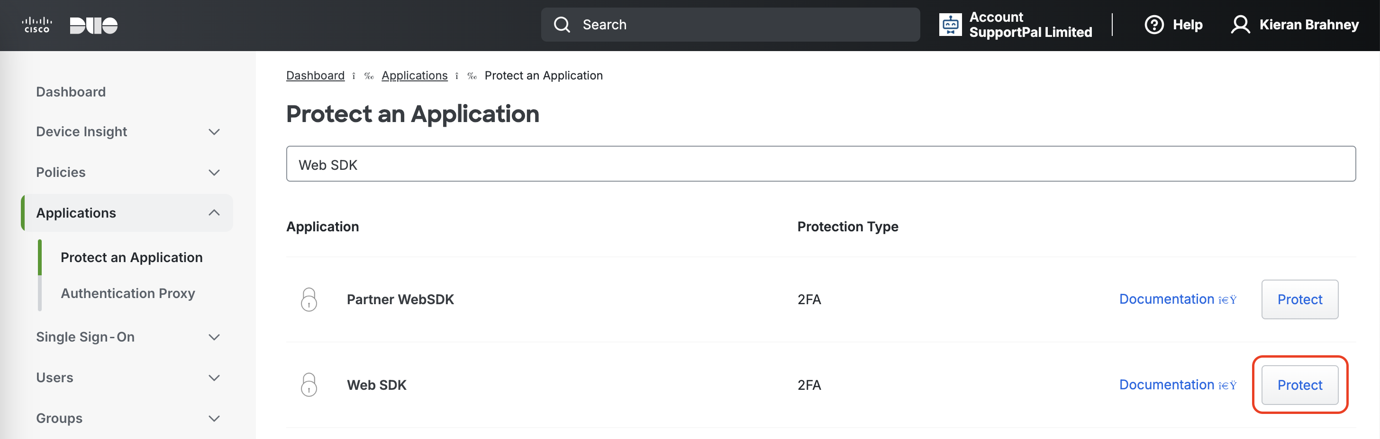The image size is (1380, 439).
Task: Click the account robot icon
Action: point(950,25)
